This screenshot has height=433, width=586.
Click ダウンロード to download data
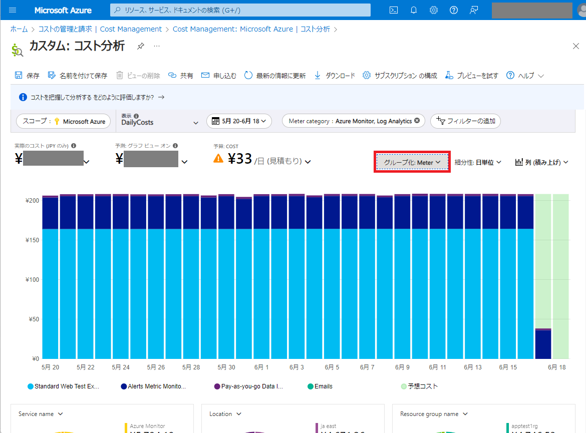335,76
